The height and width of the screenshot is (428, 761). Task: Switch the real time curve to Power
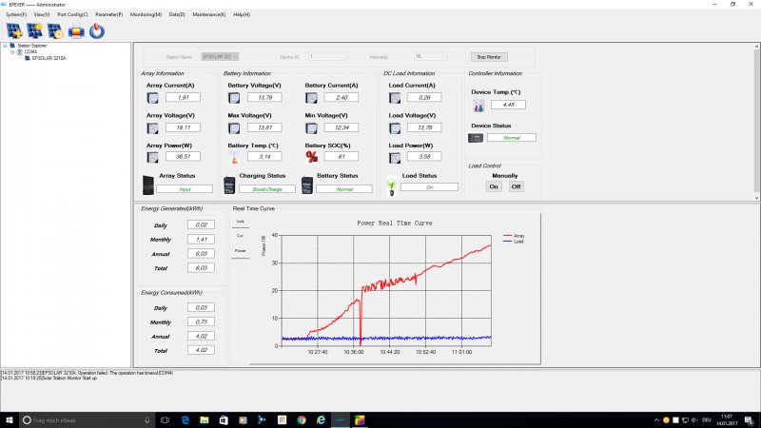click(241, 251)
